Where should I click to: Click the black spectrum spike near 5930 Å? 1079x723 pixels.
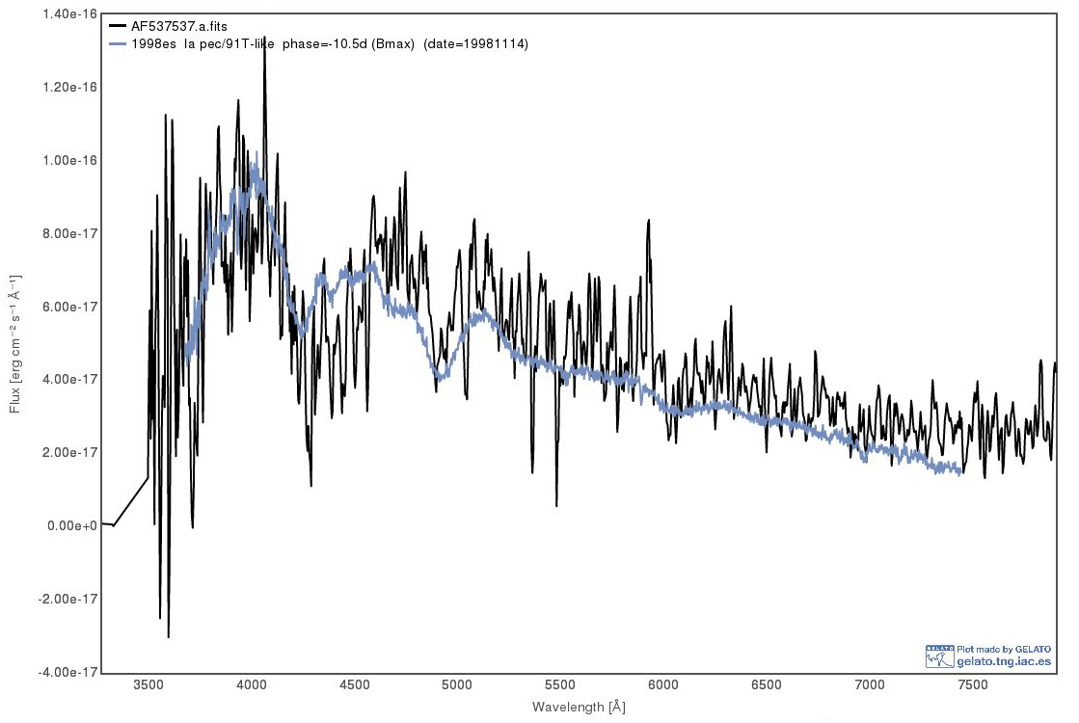coord(648,223)
